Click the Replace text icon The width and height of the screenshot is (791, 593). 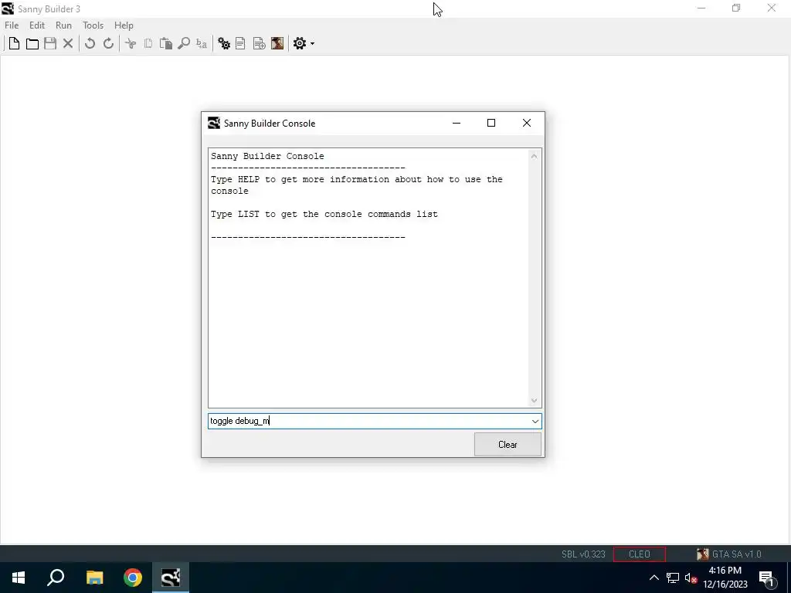click(202, 43)
